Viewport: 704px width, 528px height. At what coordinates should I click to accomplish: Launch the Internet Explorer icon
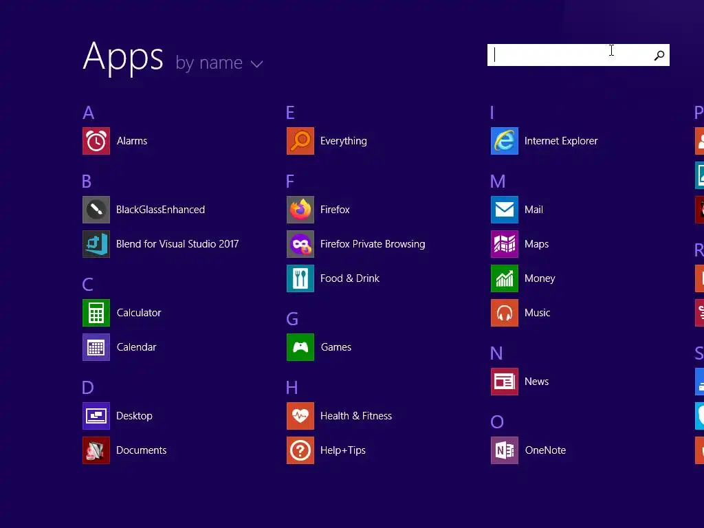505,141
